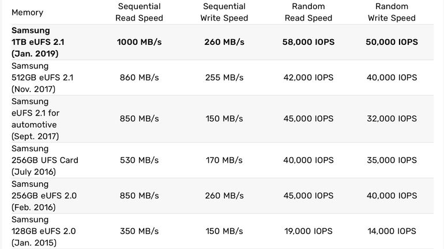The width and height of the screenshot is (444, 249).
Task: Click the Sequential Read Speed header
Action: point(140,12)
